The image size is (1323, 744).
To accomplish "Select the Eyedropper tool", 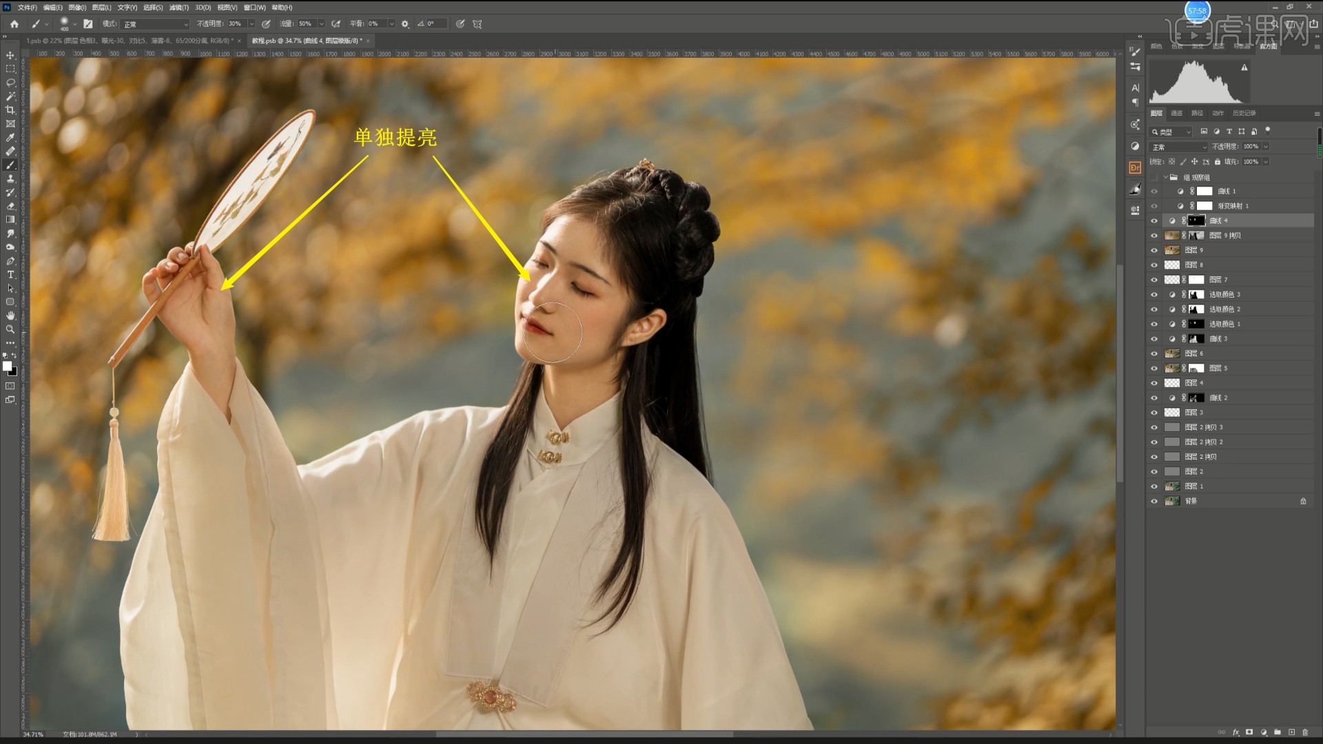I will click(x=10, y=138).
